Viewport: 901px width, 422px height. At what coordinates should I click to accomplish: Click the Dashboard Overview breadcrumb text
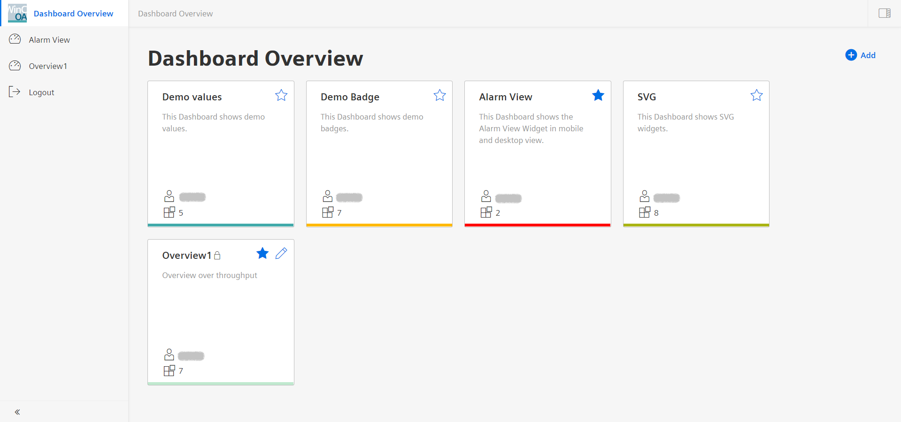click(x=175, y=14)
